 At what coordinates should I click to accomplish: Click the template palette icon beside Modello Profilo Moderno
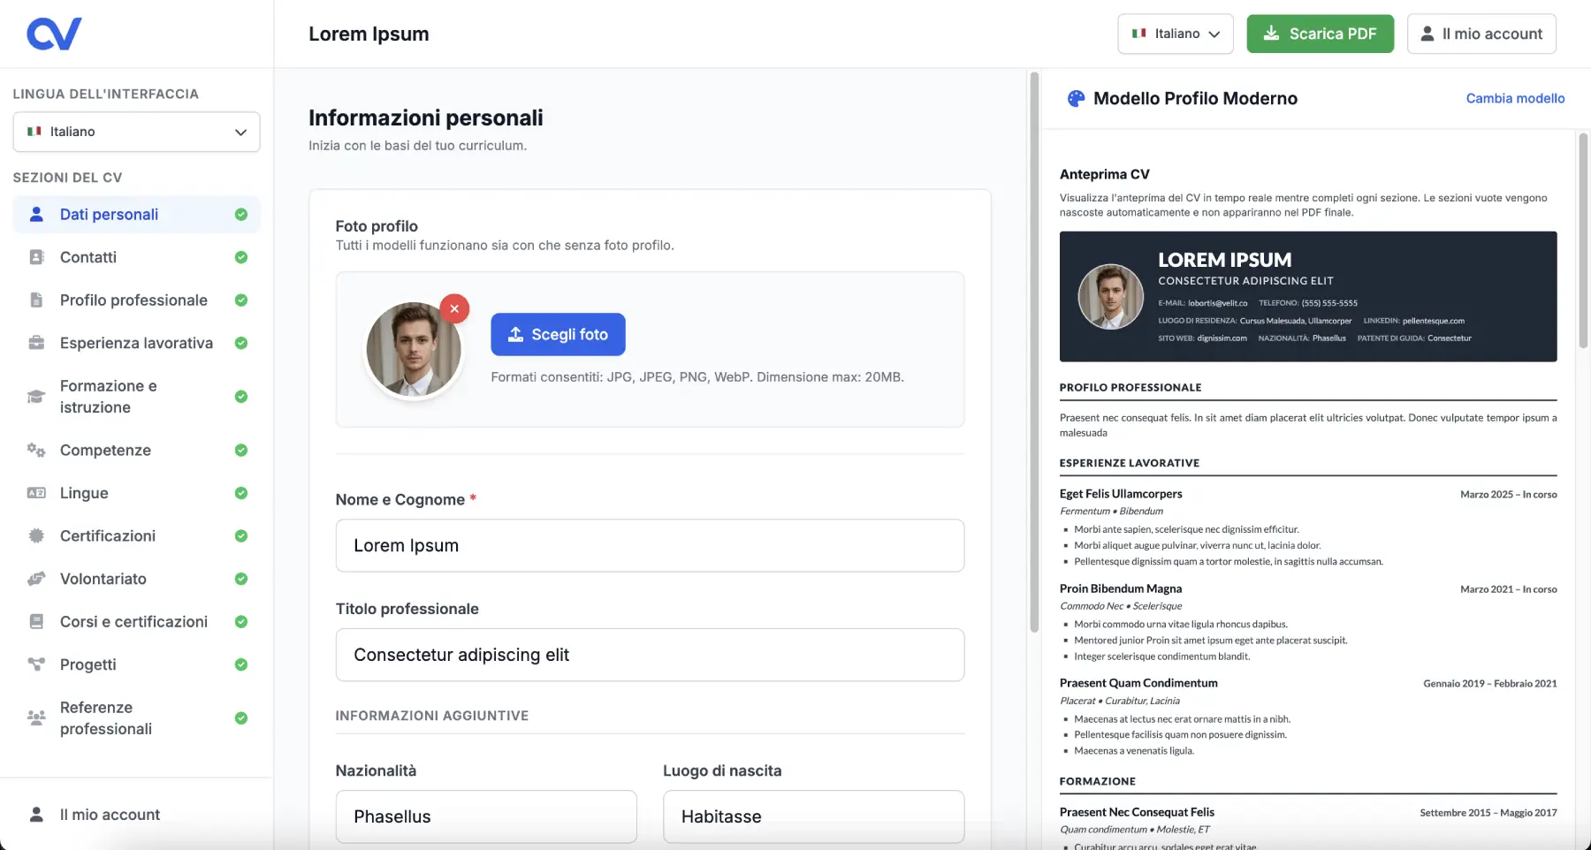pyautogui.click(x=1075, y=97)
